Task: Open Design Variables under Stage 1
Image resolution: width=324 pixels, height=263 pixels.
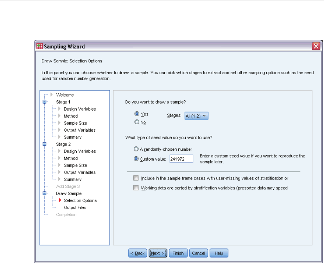Action: [80, 109]
